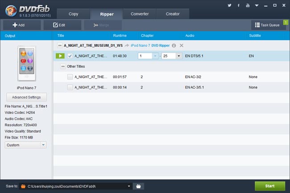Play preview of main title

pos(60,56)
